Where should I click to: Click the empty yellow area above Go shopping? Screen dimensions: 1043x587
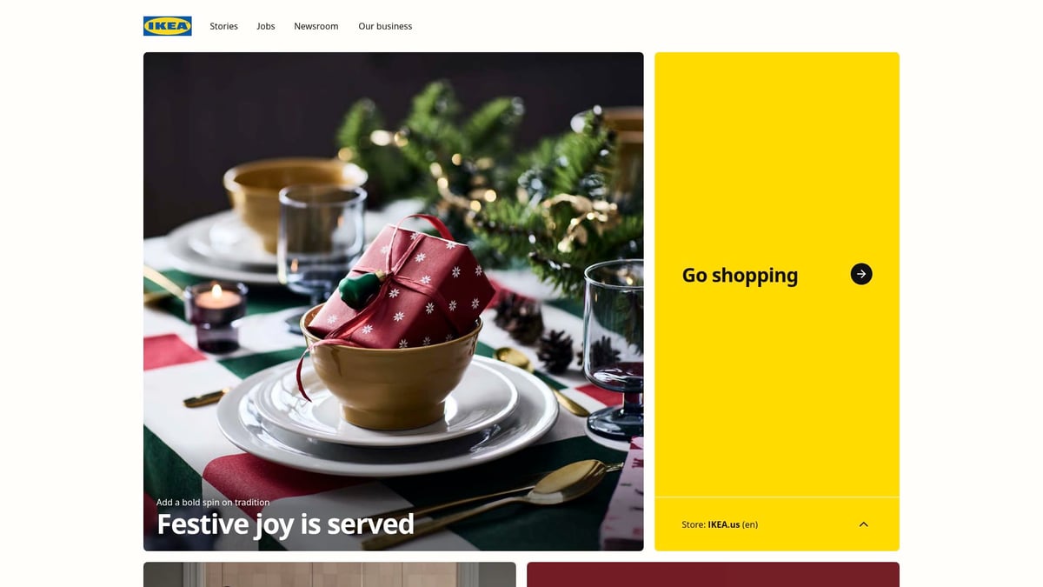coord(777,148)
